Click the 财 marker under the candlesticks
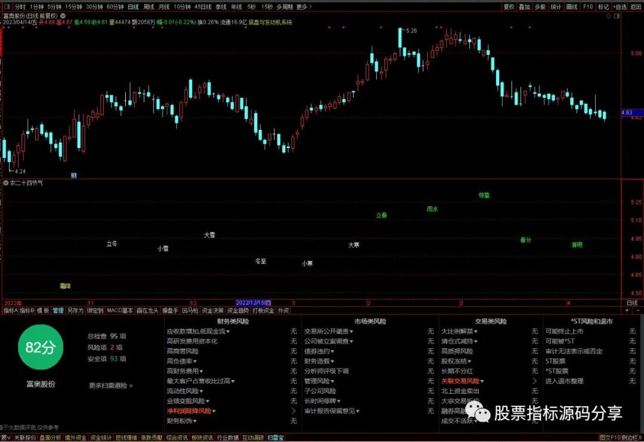Image resolution: width=644 pixels, height=442 pixels. click(73, 175)
